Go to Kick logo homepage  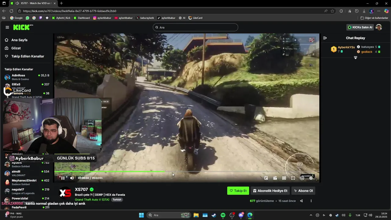click(23, 27)
